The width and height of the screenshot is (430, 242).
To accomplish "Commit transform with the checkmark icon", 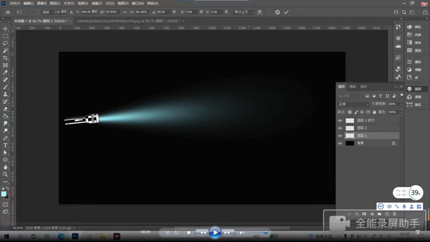I will (286, 12).
